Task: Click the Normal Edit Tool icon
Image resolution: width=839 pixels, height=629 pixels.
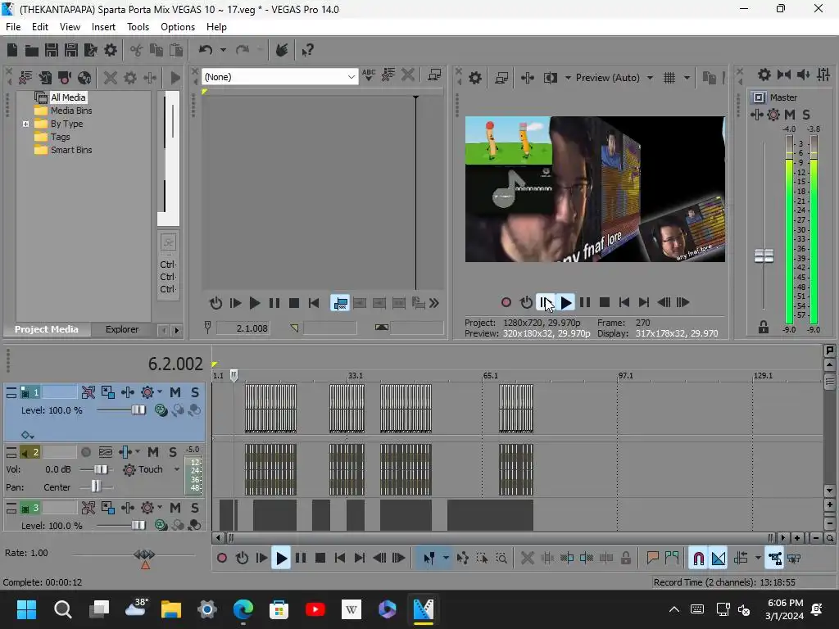Action: tap(429, 559)
